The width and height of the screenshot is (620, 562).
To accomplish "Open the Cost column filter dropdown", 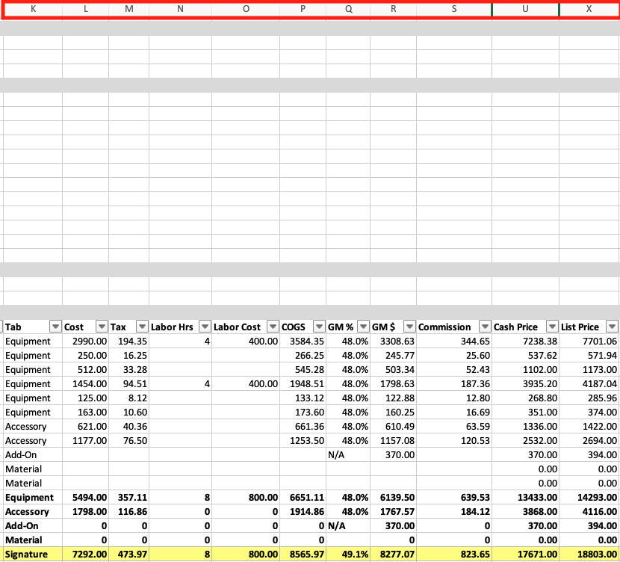I will pos(102,327).
